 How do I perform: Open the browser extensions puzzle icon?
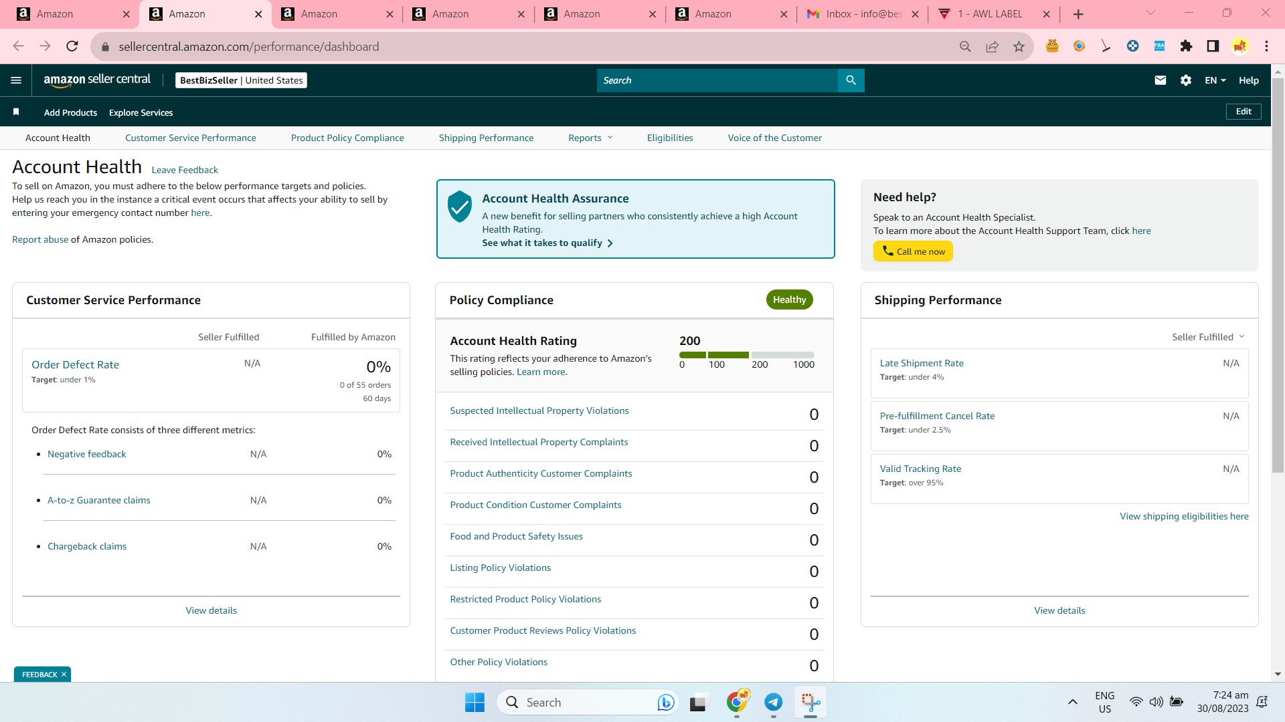tap(1186, 46)
